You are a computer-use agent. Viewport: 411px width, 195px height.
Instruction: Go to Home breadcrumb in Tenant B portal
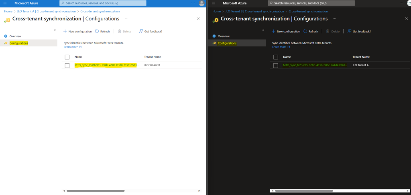pyautogui.click(x=216, y=12)
